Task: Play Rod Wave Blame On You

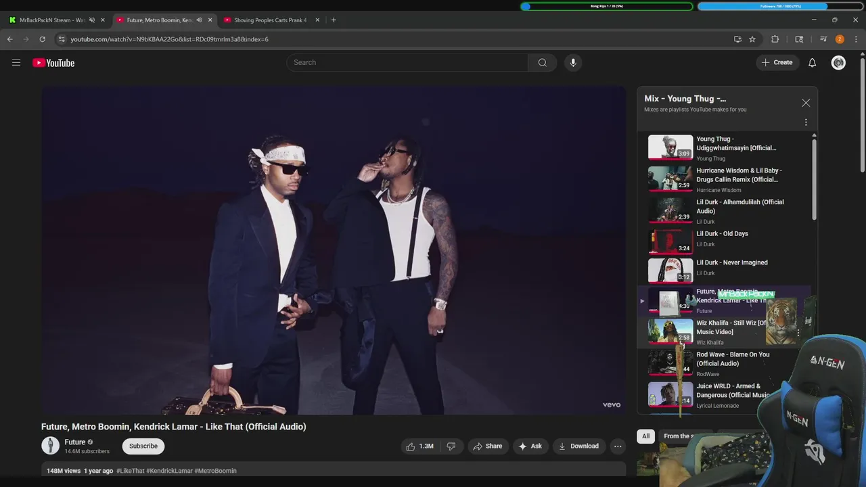Action: point(725,363)
